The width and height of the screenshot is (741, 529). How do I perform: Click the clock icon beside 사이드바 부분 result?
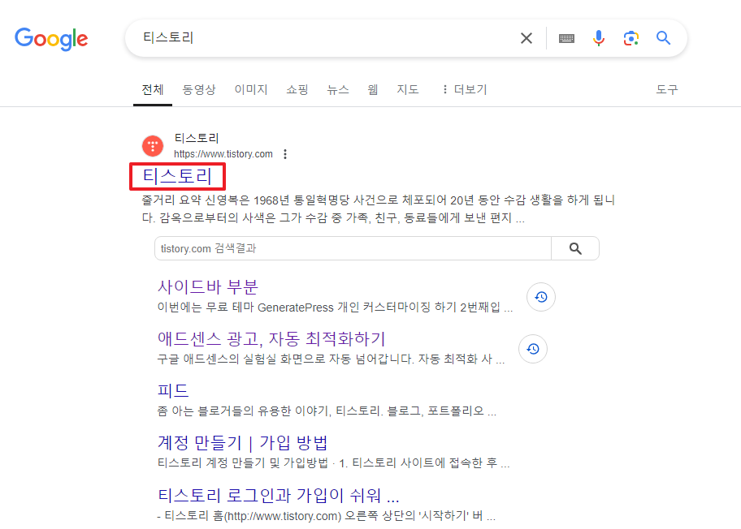tap(540, 297)
